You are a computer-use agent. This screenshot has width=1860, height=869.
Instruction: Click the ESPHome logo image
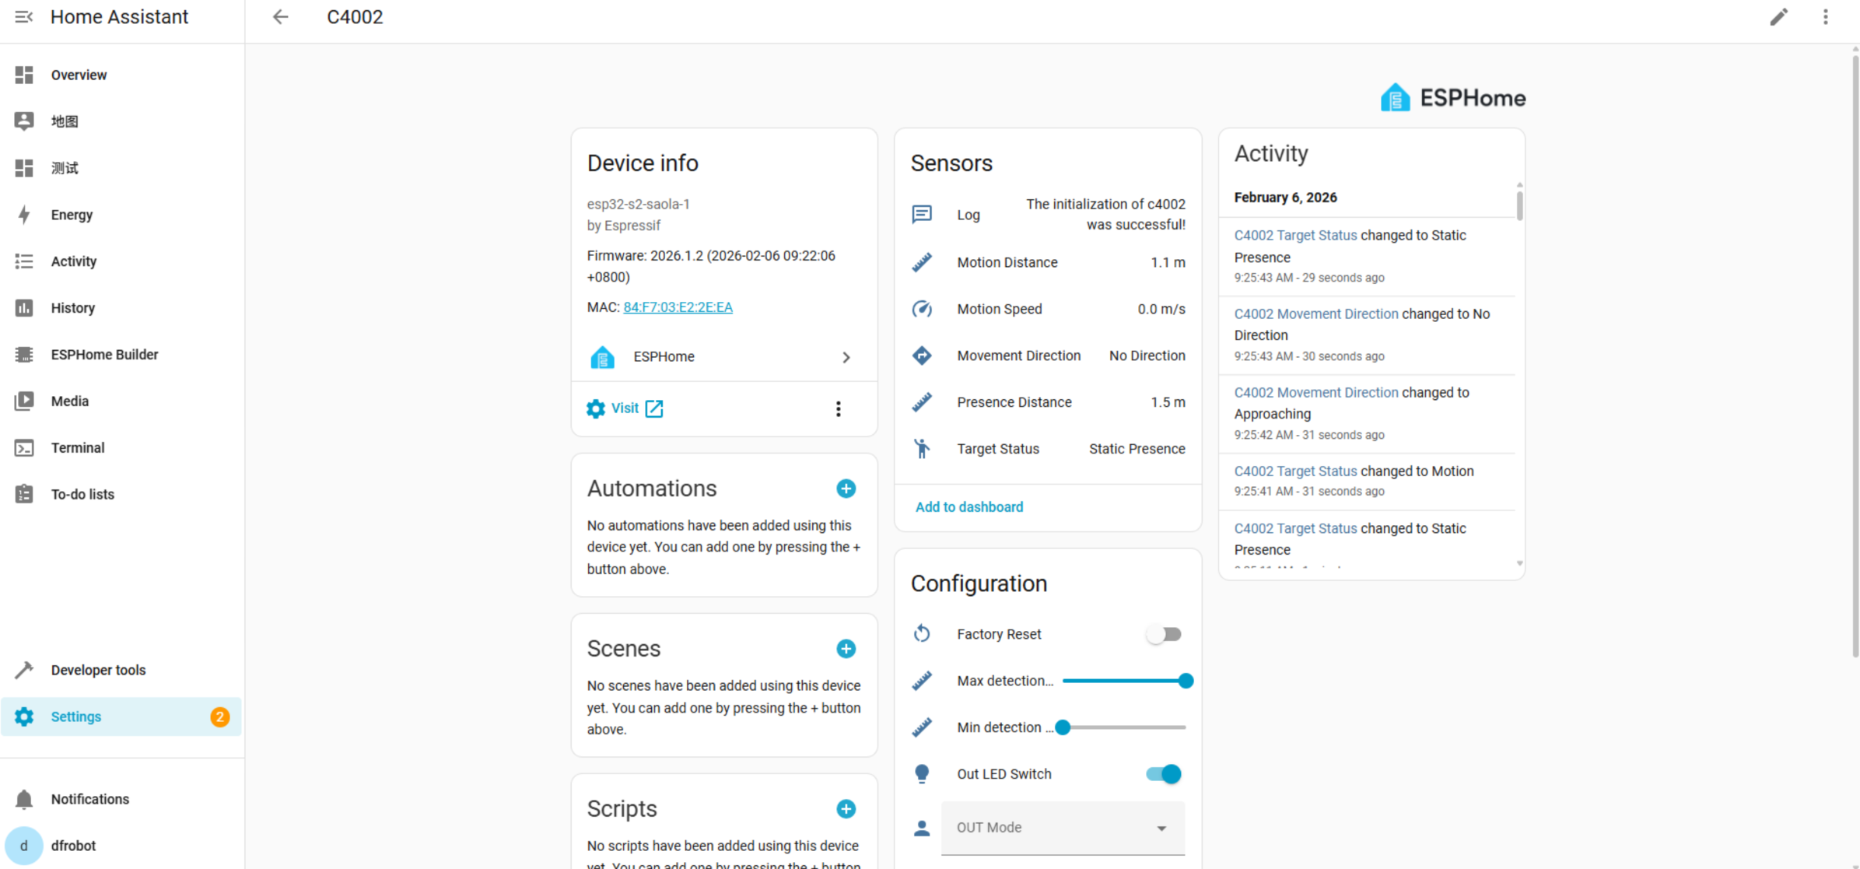pos(1452,98)
